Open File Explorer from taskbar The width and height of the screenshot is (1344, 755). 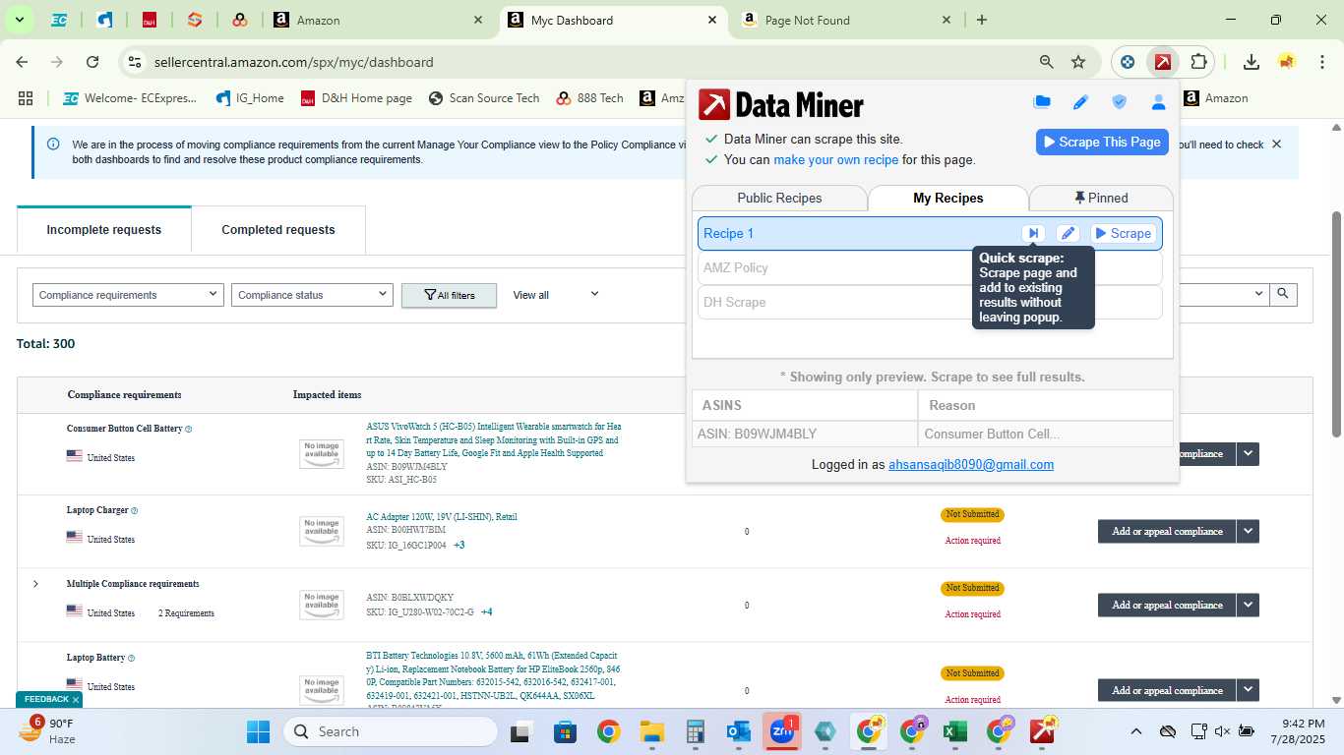pyautogui.click(x=651, y=731)
